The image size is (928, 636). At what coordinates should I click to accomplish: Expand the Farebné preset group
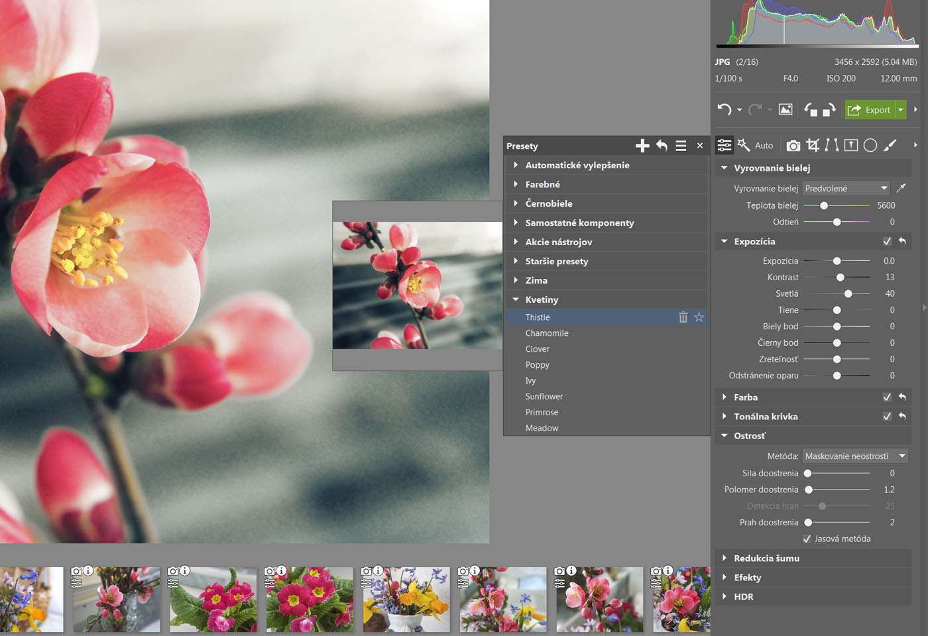click(516, 184)
